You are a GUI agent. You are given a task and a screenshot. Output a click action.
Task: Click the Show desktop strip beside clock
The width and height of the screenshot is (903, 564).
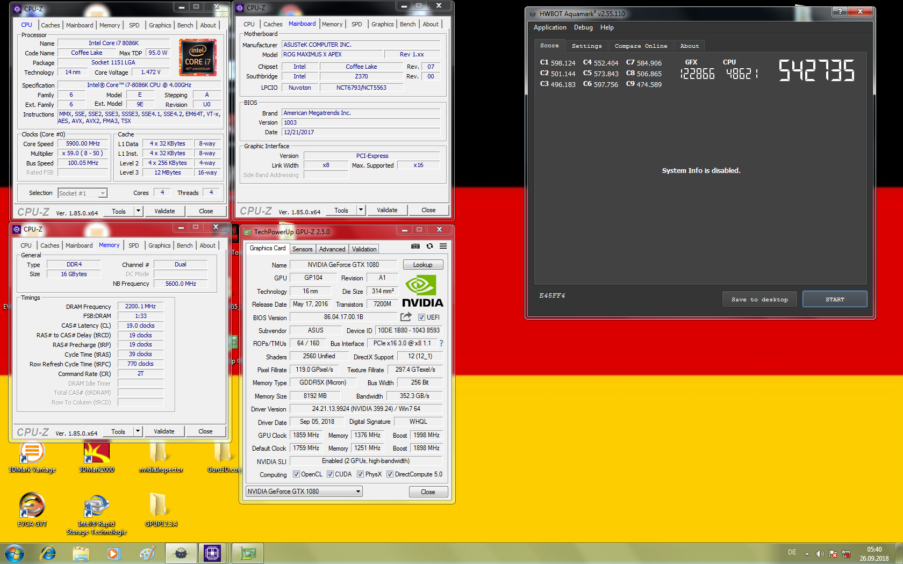(x=899, y=553)
